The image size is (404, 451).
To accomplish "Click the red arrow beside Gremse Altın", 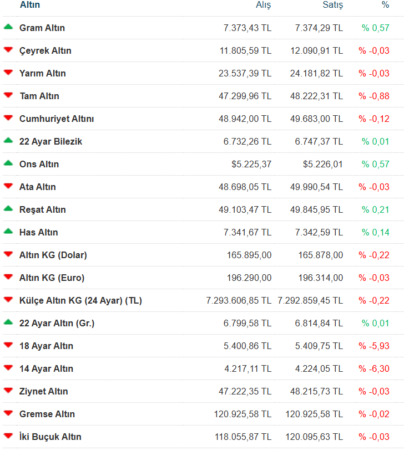I will [x=8, y=413].
